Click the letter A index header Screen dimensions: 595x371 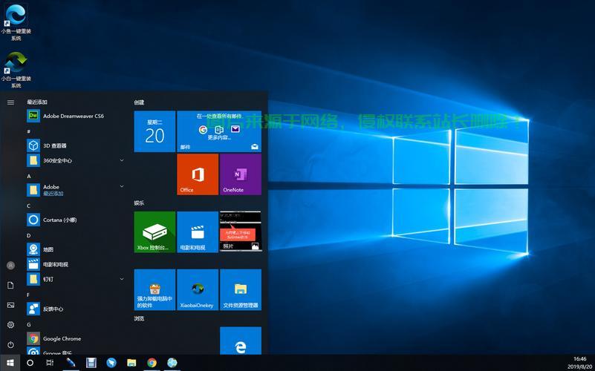pos(29,176)
